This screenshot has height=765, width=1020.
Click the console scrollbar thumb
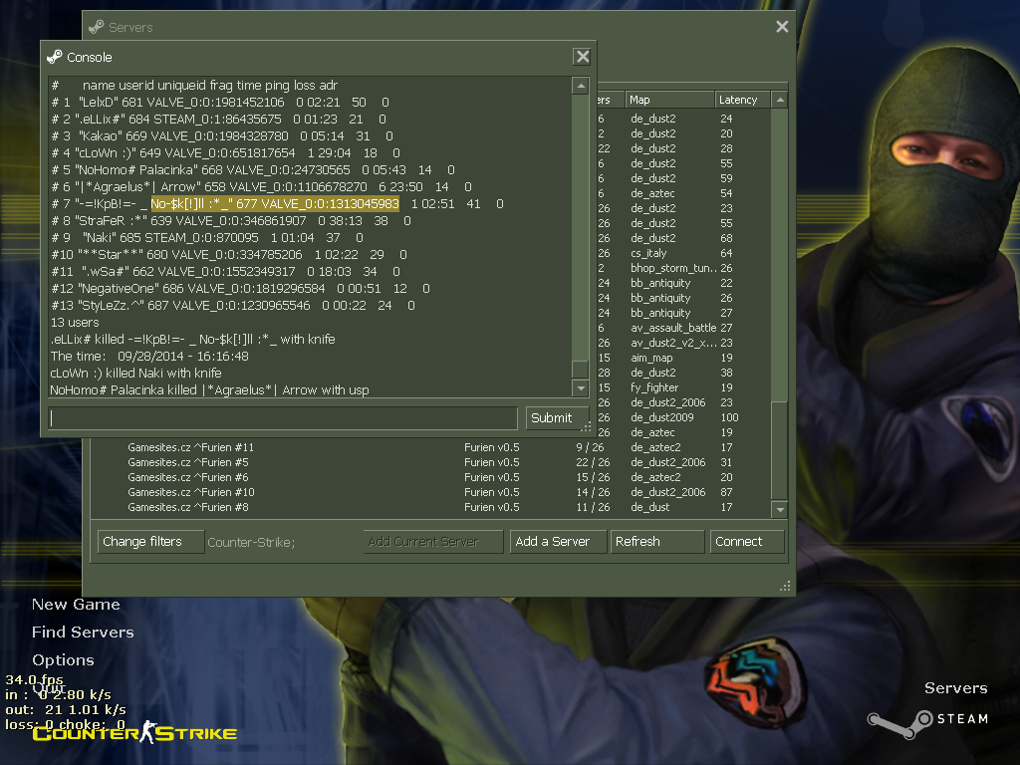click(581, 369)
